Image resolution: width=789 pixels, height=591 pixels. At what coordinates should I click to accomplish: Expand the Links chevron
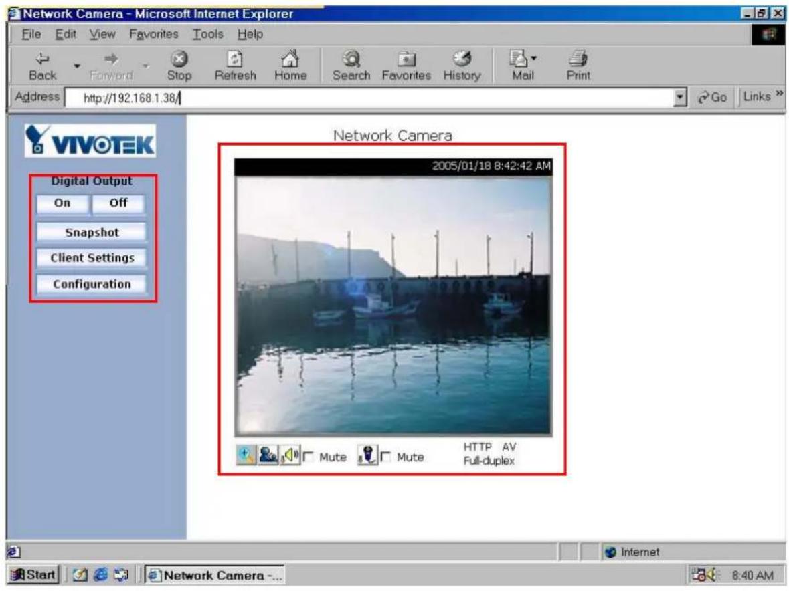click(779, 94)
